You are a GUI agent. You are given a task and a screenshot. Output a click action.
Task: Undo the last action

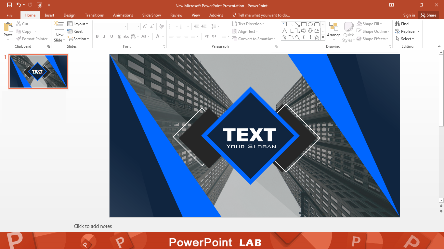pos(19,5)
